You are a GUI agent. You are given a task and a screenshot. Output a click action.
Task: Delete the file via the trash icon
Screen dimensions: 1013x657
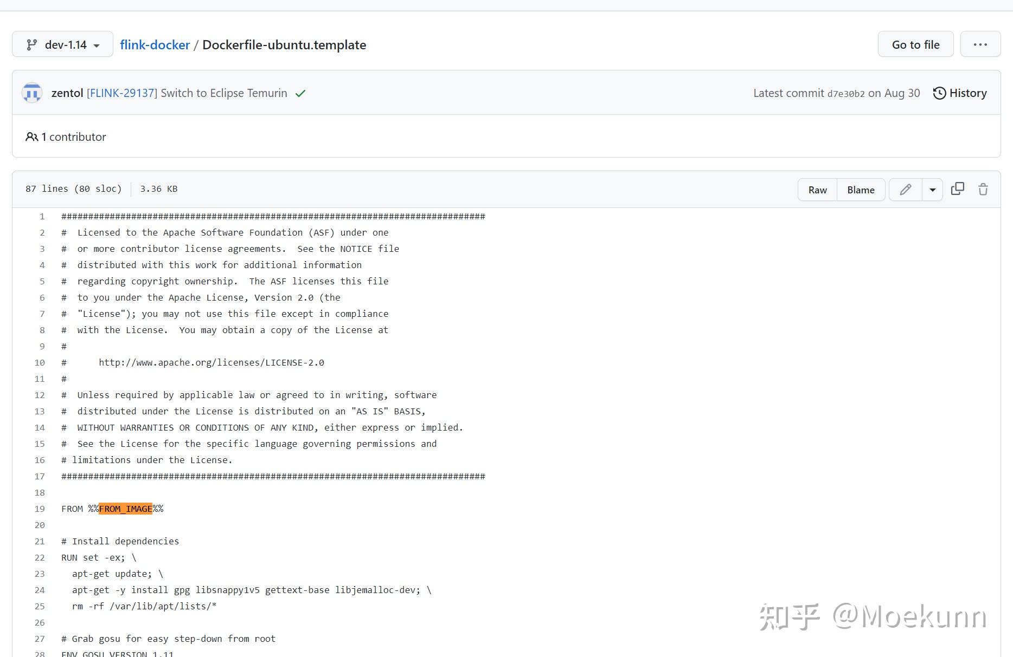(x=983, y=190)
